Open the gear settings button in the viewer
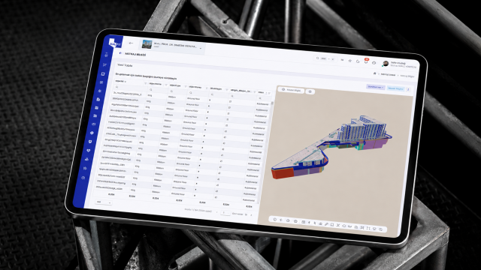 click(x=310, y=91)
